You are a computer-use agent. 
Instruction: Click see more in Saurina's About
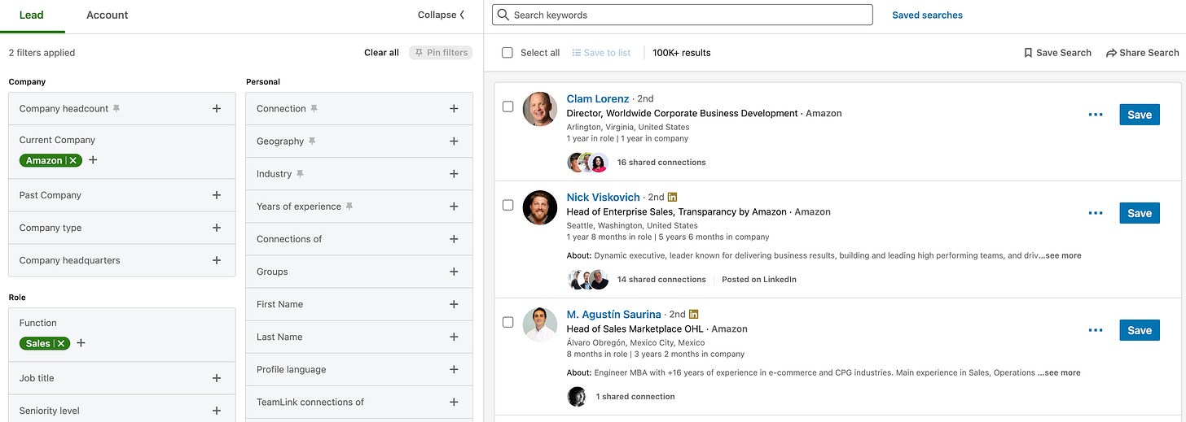[1059, 372]
